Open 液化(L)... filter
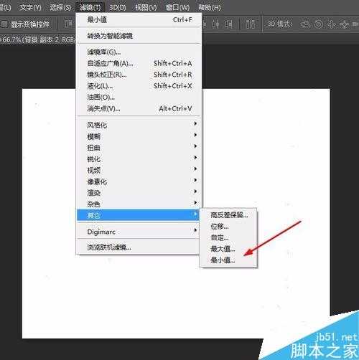 click(139, 86)
